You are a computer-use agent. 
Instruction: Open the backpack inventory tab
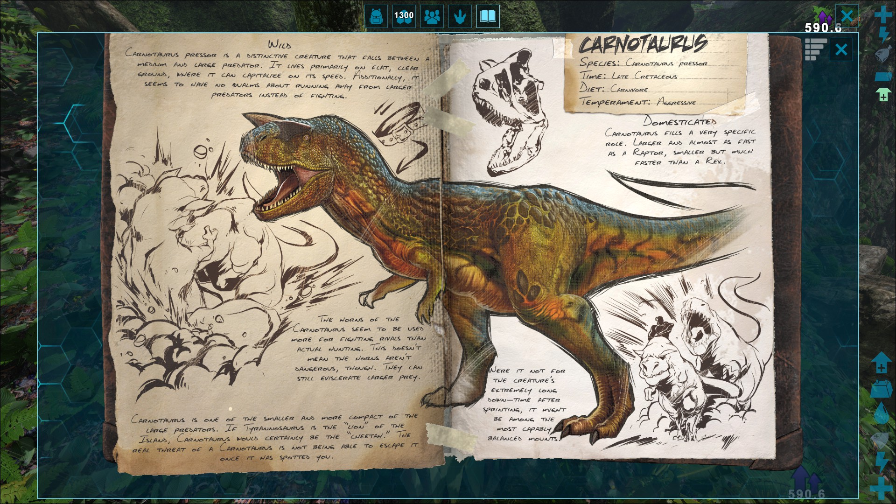pyautogui.click(x=376, y=17)
